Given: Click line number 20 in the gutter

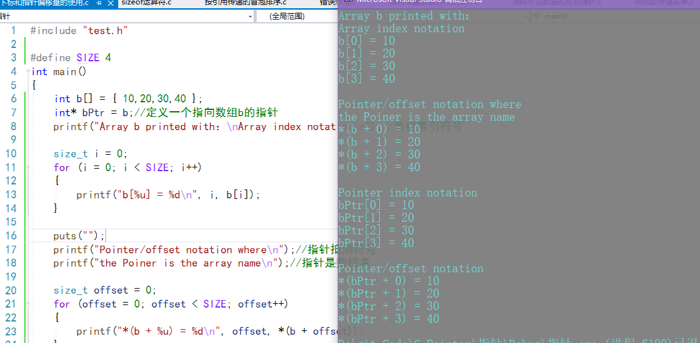Looking at the screenshot, I should [x=11, y=291].
